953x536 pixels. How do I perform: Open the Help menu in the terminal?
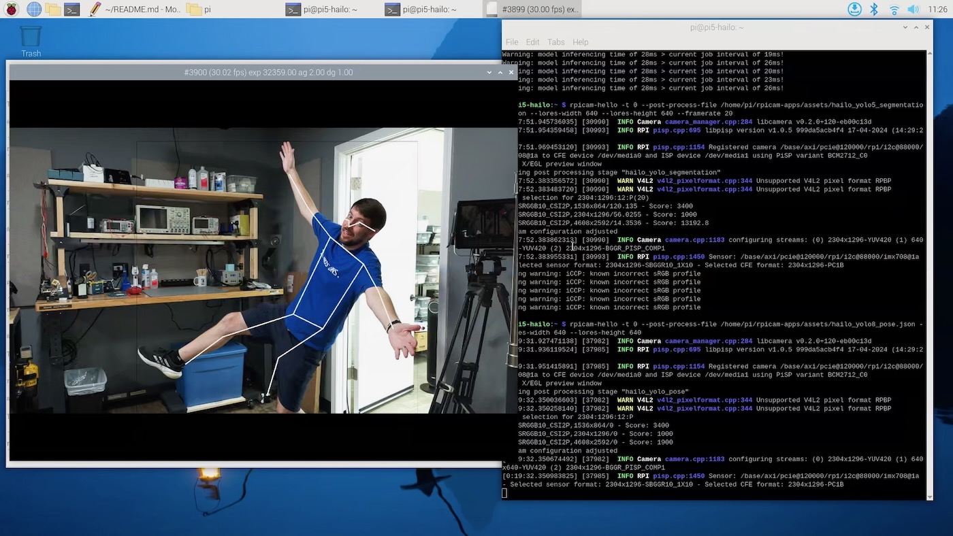pos(580,41)
